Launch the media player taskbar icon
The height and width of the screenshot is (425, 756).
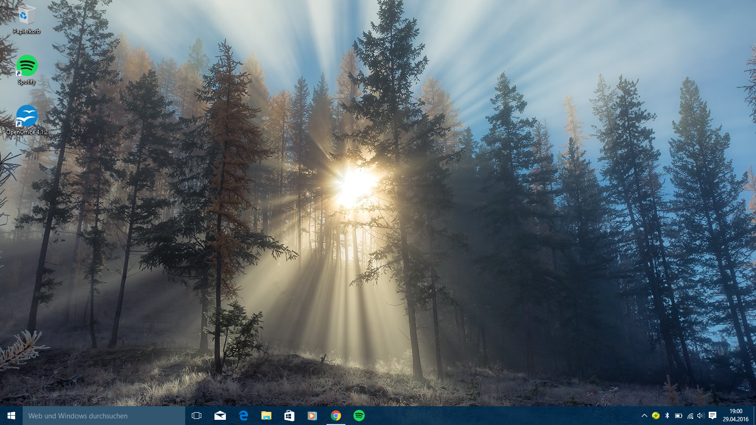coord(312,416)
